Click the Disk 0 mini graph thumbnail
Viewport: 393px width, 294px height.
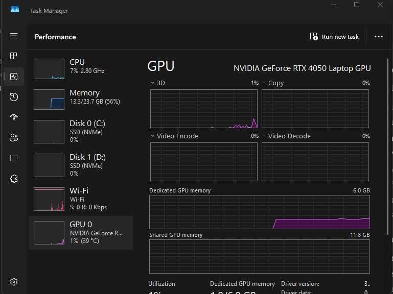49,132
